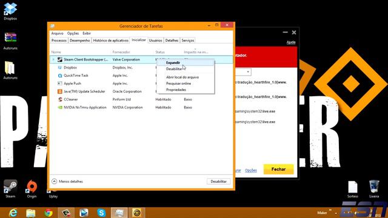388x218 pixels.
Task: Click the media player taskbar icon
Action: tap(84, 213)
